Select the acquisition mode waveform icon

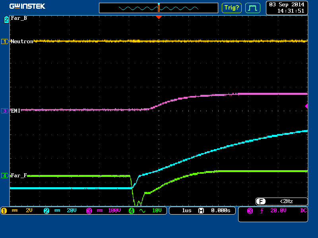point(253,8)
